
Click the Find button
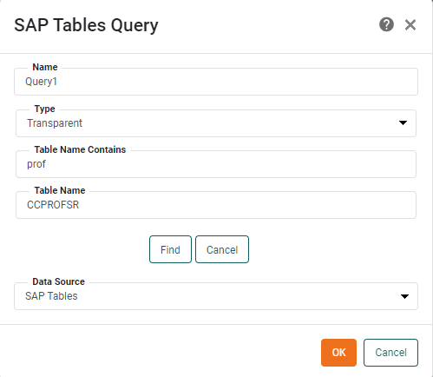coord(170,249)
